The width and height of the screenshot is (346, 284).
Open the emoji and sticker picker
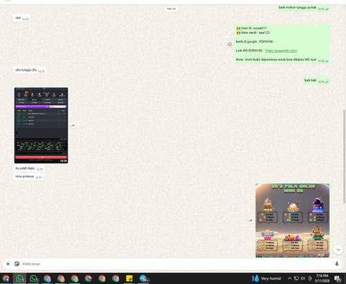pyautogui.click(x=17, y=264)
